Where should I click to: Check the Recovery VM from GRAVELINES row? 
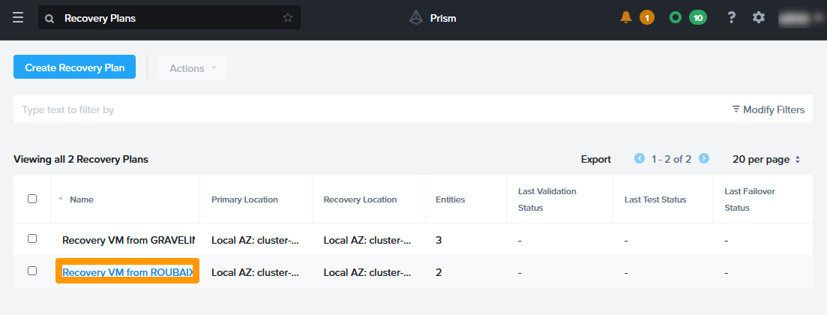pyautogui.click(x=32, y=238)
